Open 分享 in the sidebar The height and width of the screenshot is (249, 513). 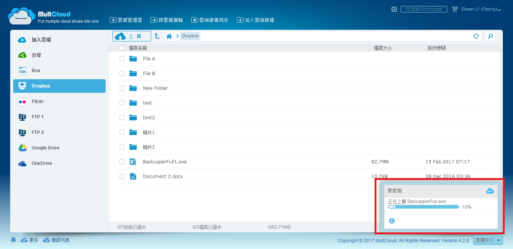(x=59, y=55)
